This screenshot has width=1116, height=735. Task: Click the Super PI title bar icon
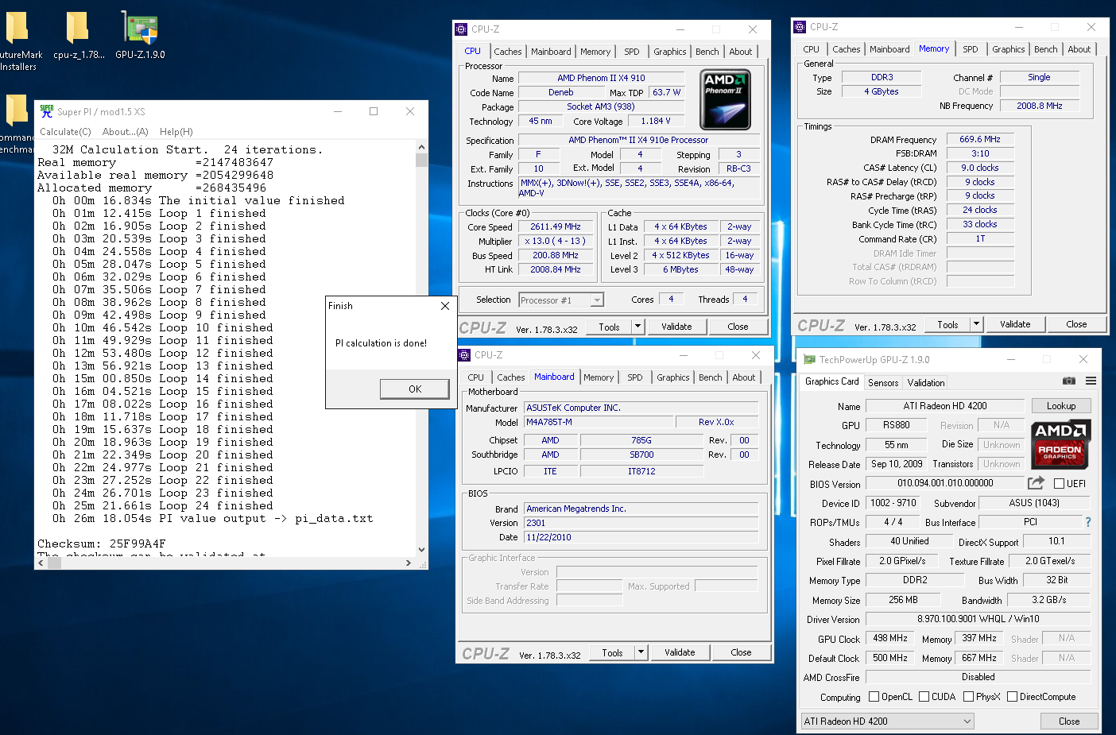(47, 111)
